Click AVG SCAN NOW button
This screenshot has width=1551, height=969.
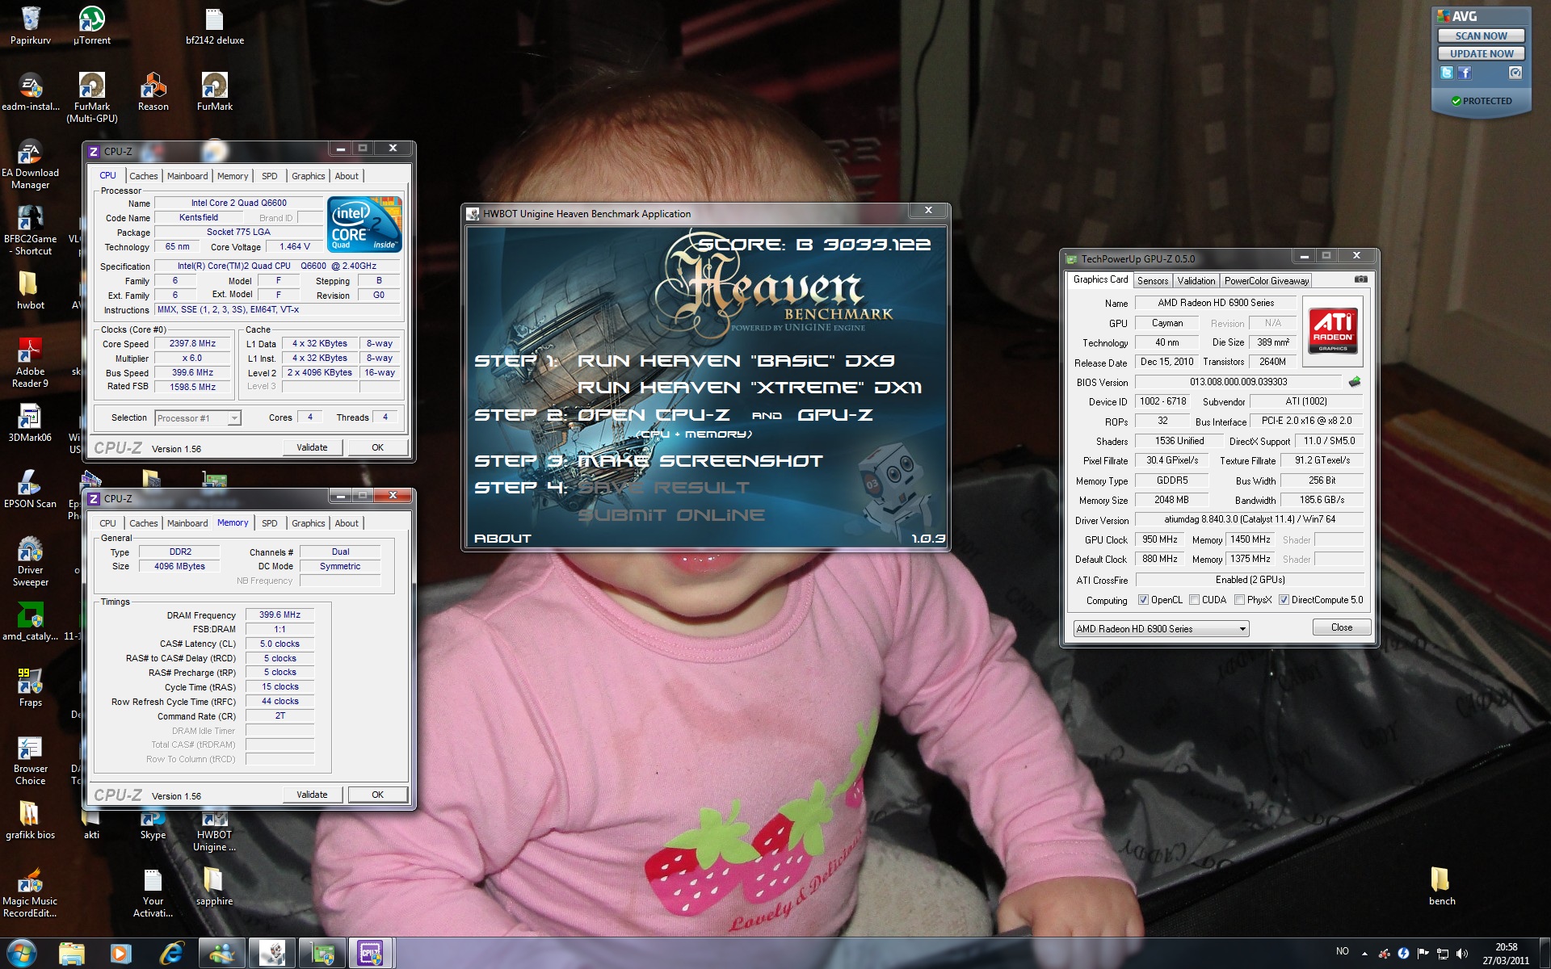tap(1481, 36)
